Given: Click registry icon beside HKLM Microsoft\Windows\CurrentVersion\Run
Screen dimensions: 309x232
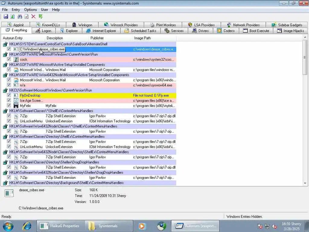Looking at the screenshot, I should coord(5,54).
